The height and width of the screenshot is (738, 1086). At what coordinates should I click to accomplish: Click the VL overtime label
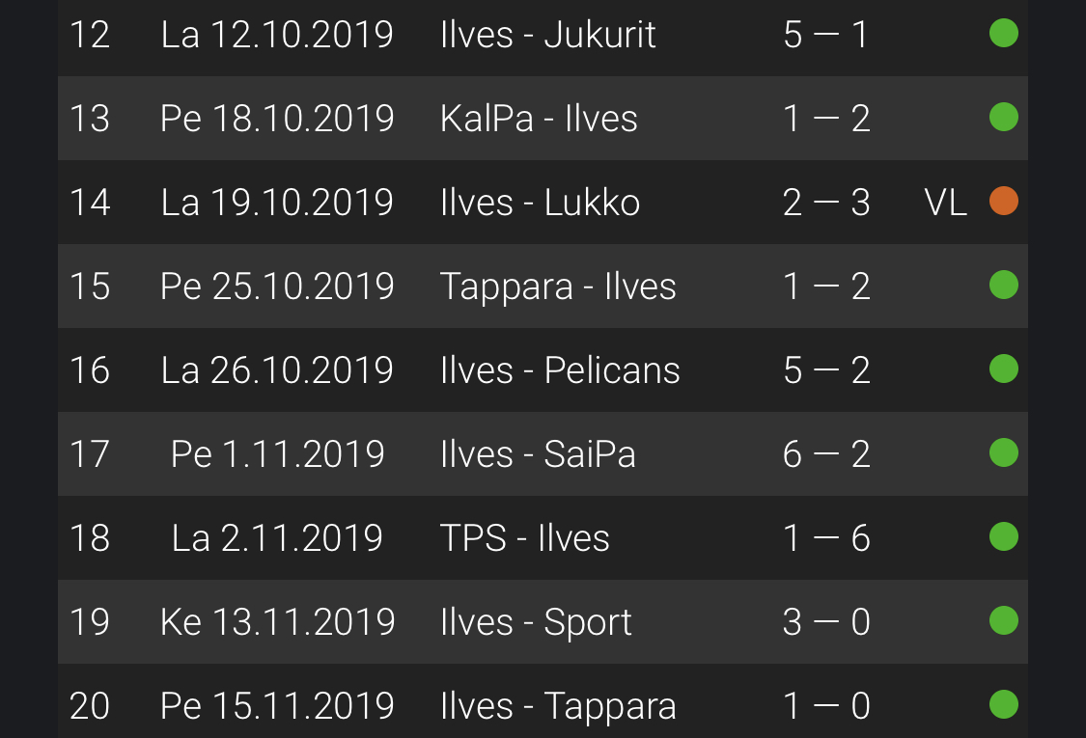[x=945, y=203]
